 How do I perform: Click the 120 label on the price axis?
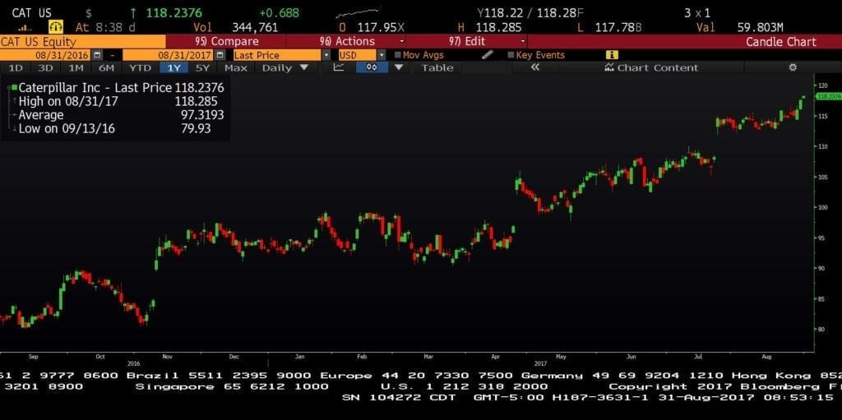(821, 85)
